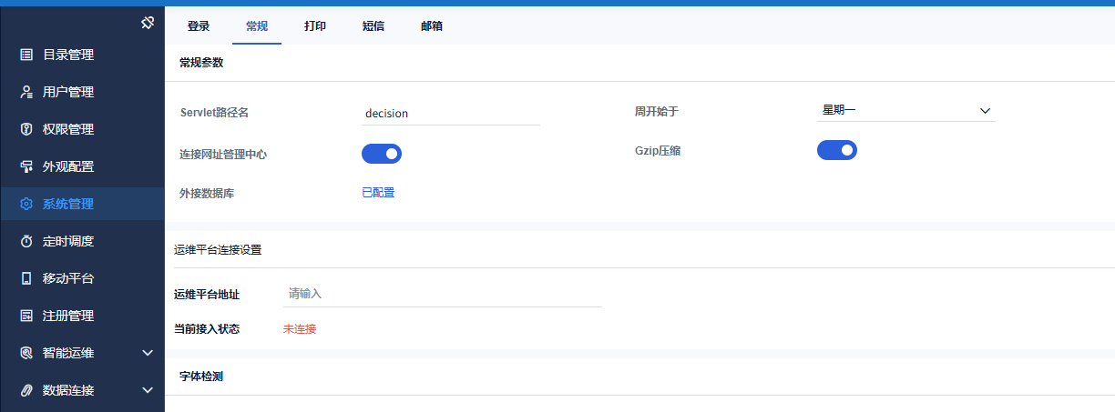Screen dimensions: 1115x412
Task: Click the 权限管理 shield icon
Action: coord(26,129)
